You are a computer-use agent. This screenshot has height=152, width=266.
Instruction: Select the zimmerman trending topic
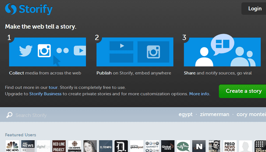[214, 114]
